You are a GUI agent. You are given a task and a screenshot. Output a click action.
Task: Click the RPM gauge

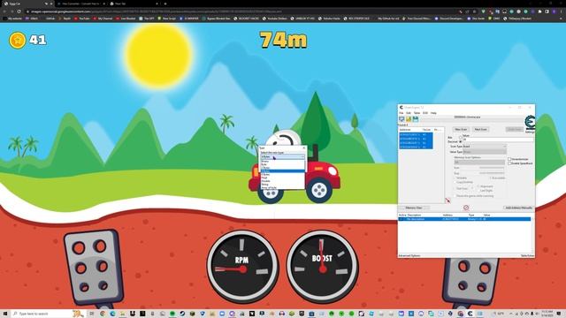pos(242,266)
